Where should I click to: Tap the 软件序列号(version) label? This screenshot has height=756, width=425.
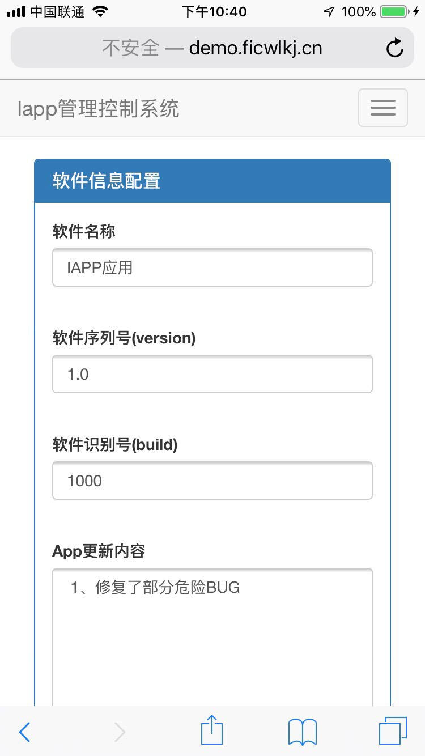pos(124,338)
